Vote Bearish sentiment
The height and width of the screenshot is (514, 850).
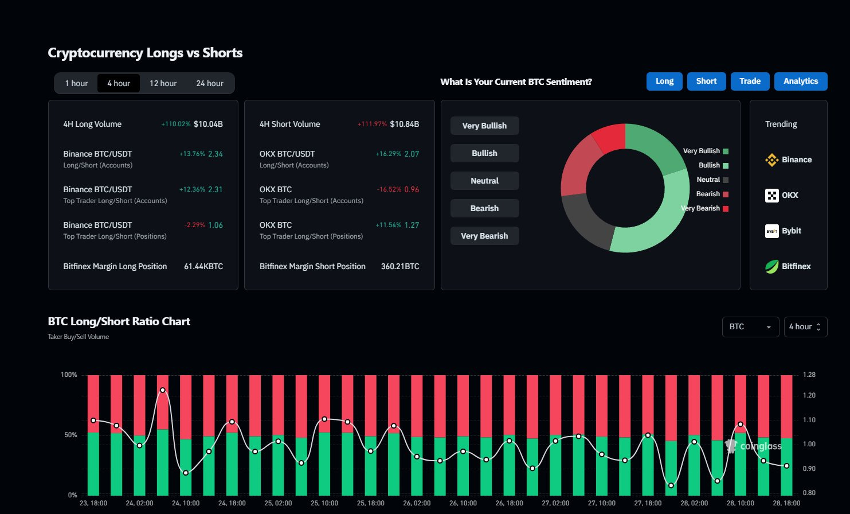click(485, 208)
